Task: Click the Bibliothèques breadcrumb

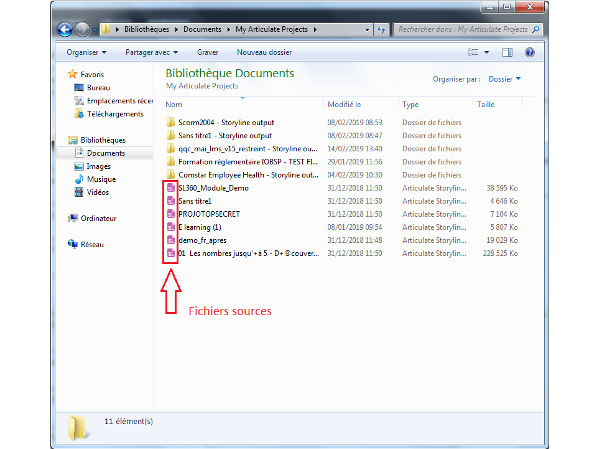Action: [x=147, y=29]
